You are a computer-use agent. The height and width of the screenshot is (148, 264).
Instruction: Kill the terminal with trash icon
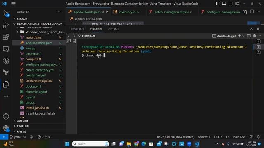255,36
